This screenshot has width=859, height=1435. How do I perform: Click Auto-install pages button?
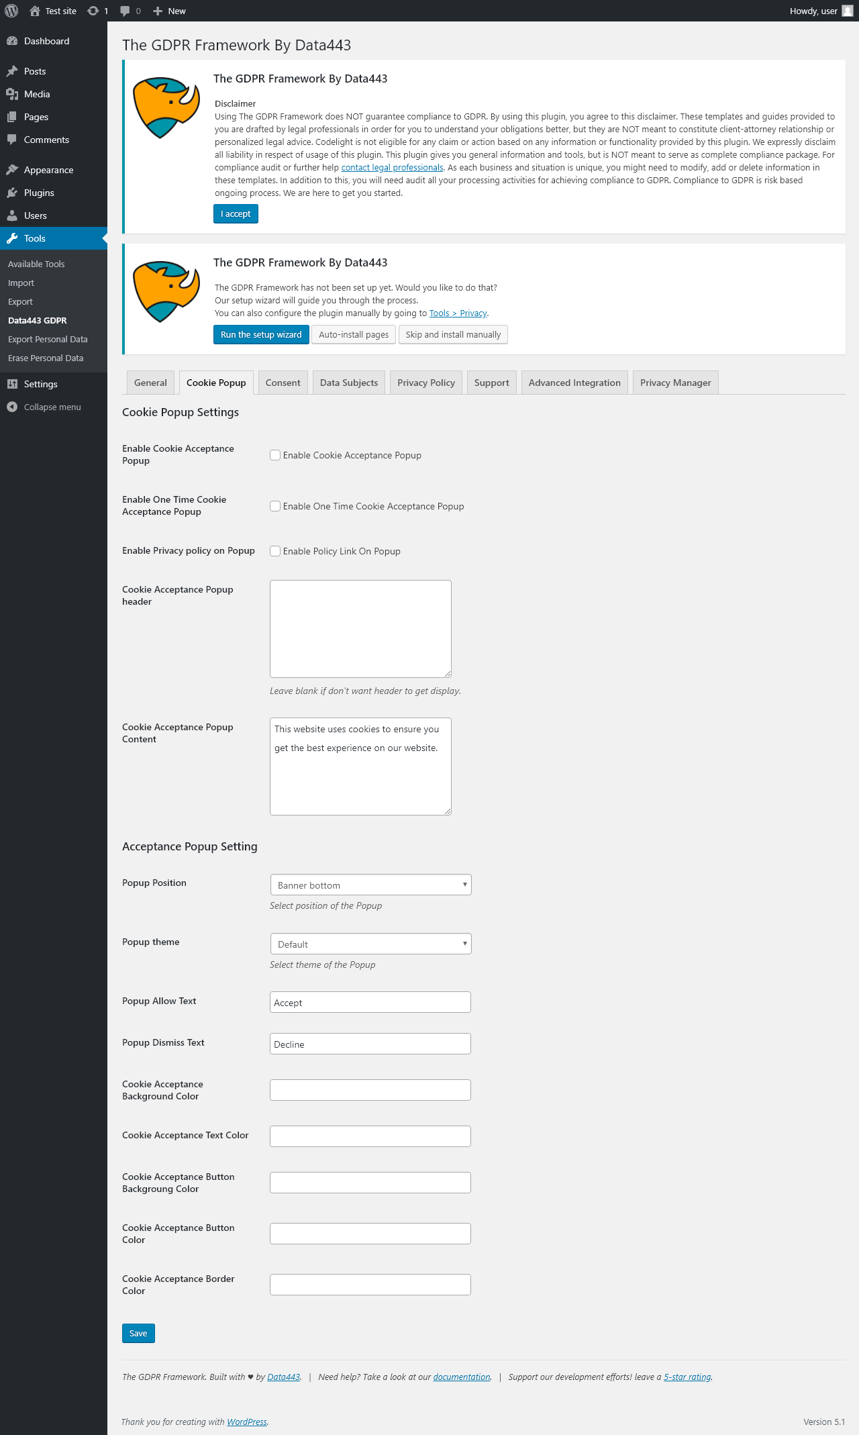point(354,334)
